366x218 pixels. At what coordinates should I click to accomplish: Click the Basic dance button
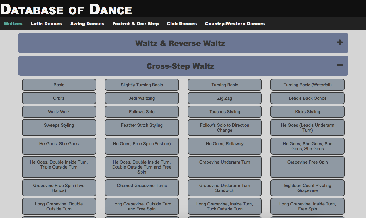tap(59, 85)
